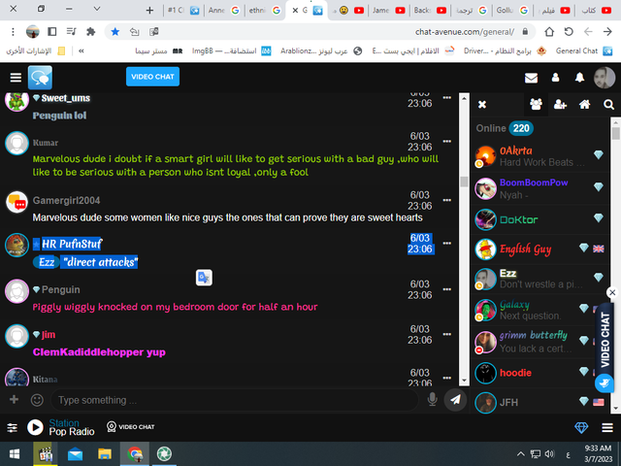Click Gamergirl2004's avatar in chat

tap(16, 202)
